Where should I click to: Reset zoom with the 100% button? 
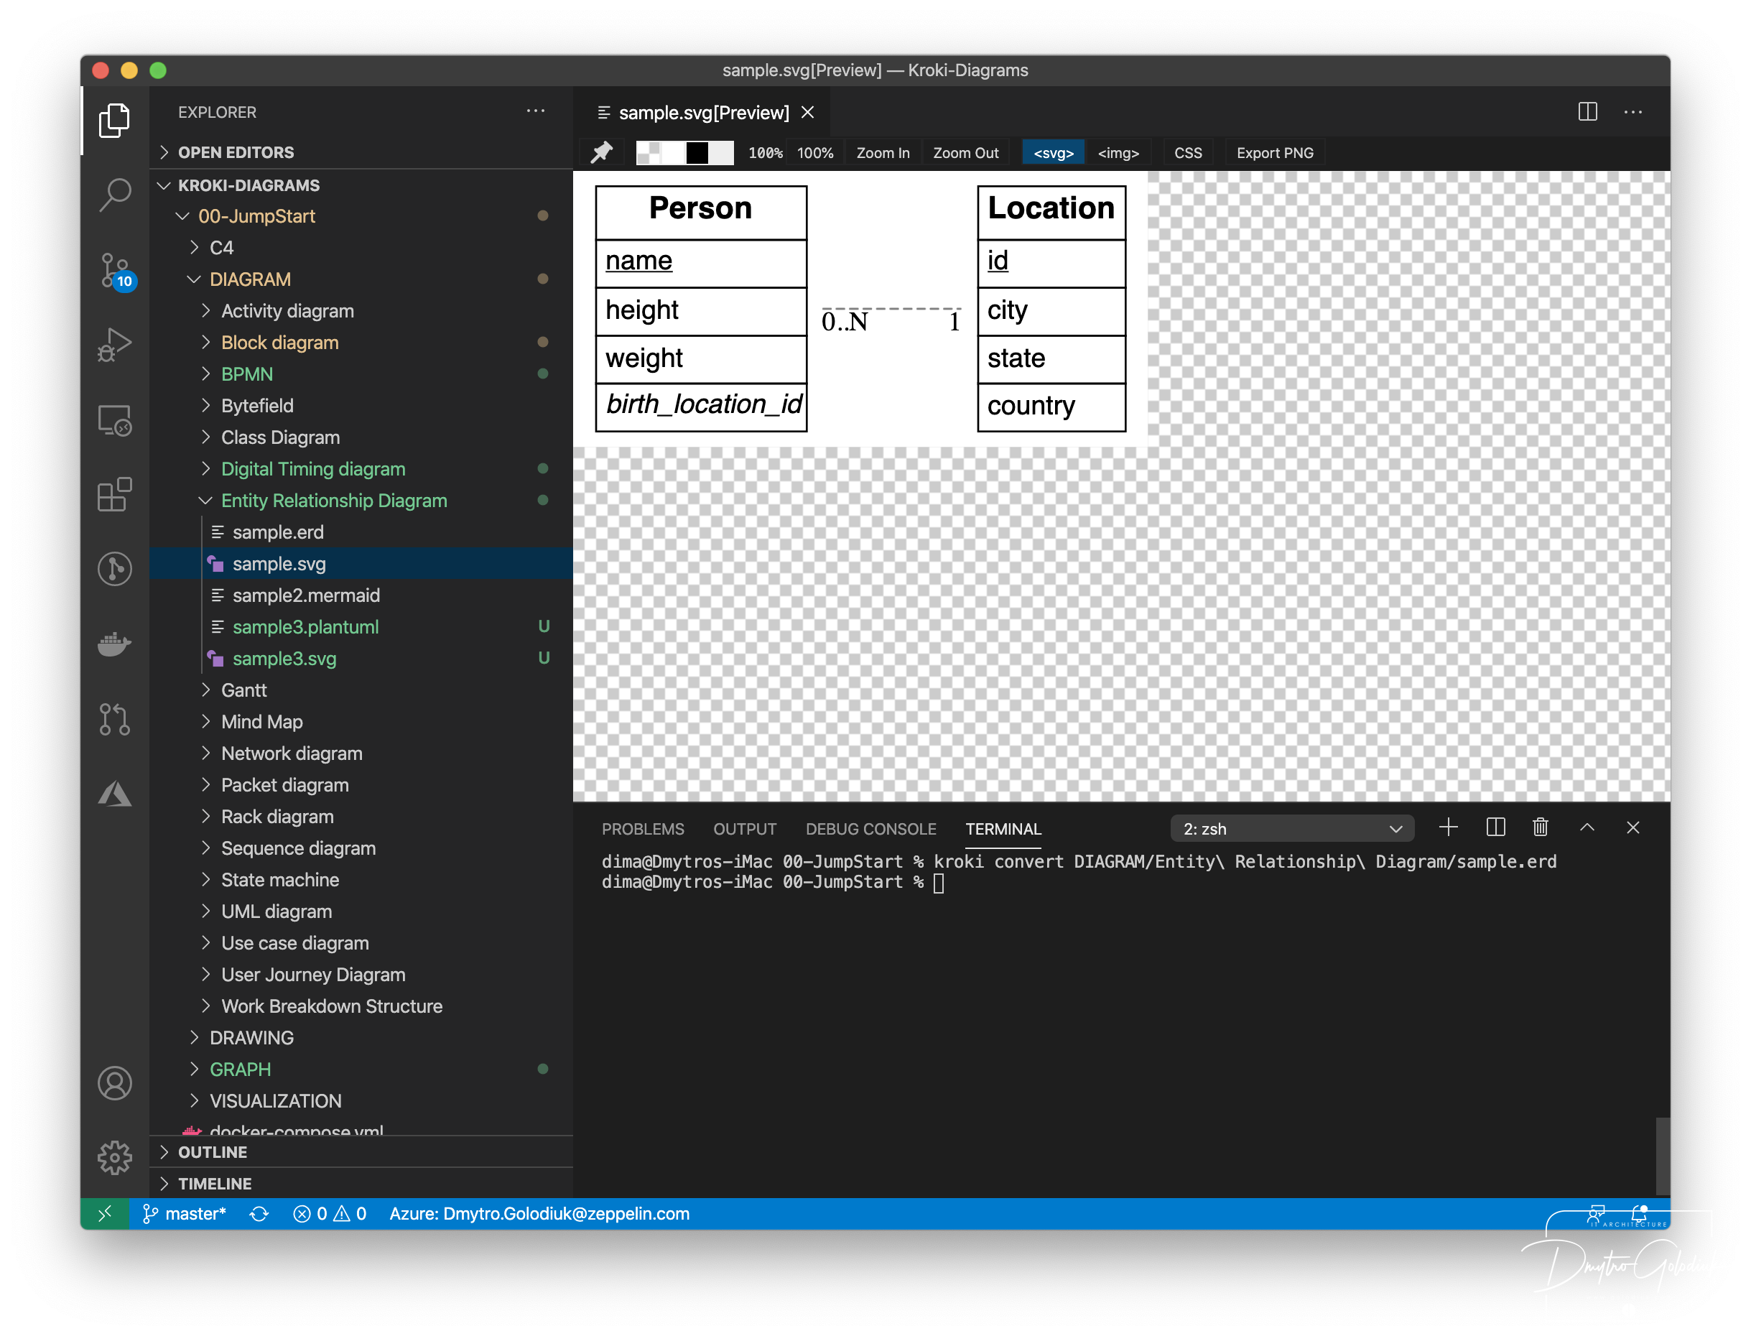[815, 153]
